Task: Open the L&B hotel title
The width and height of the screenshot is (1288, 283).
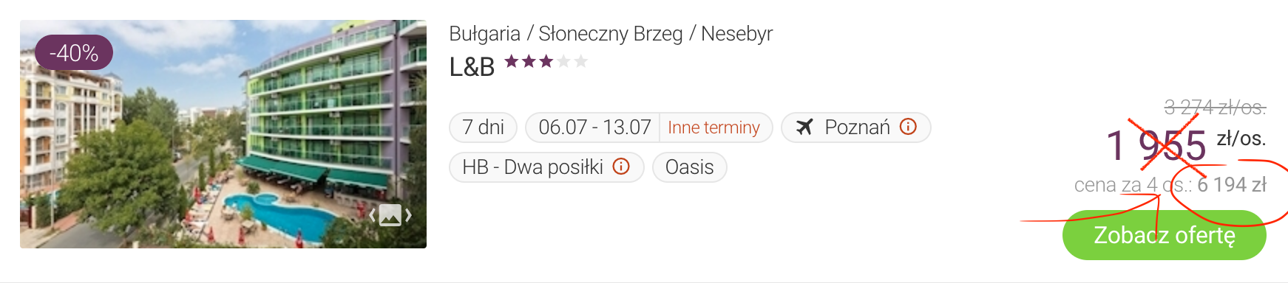Action: click(x=472, y=67)
